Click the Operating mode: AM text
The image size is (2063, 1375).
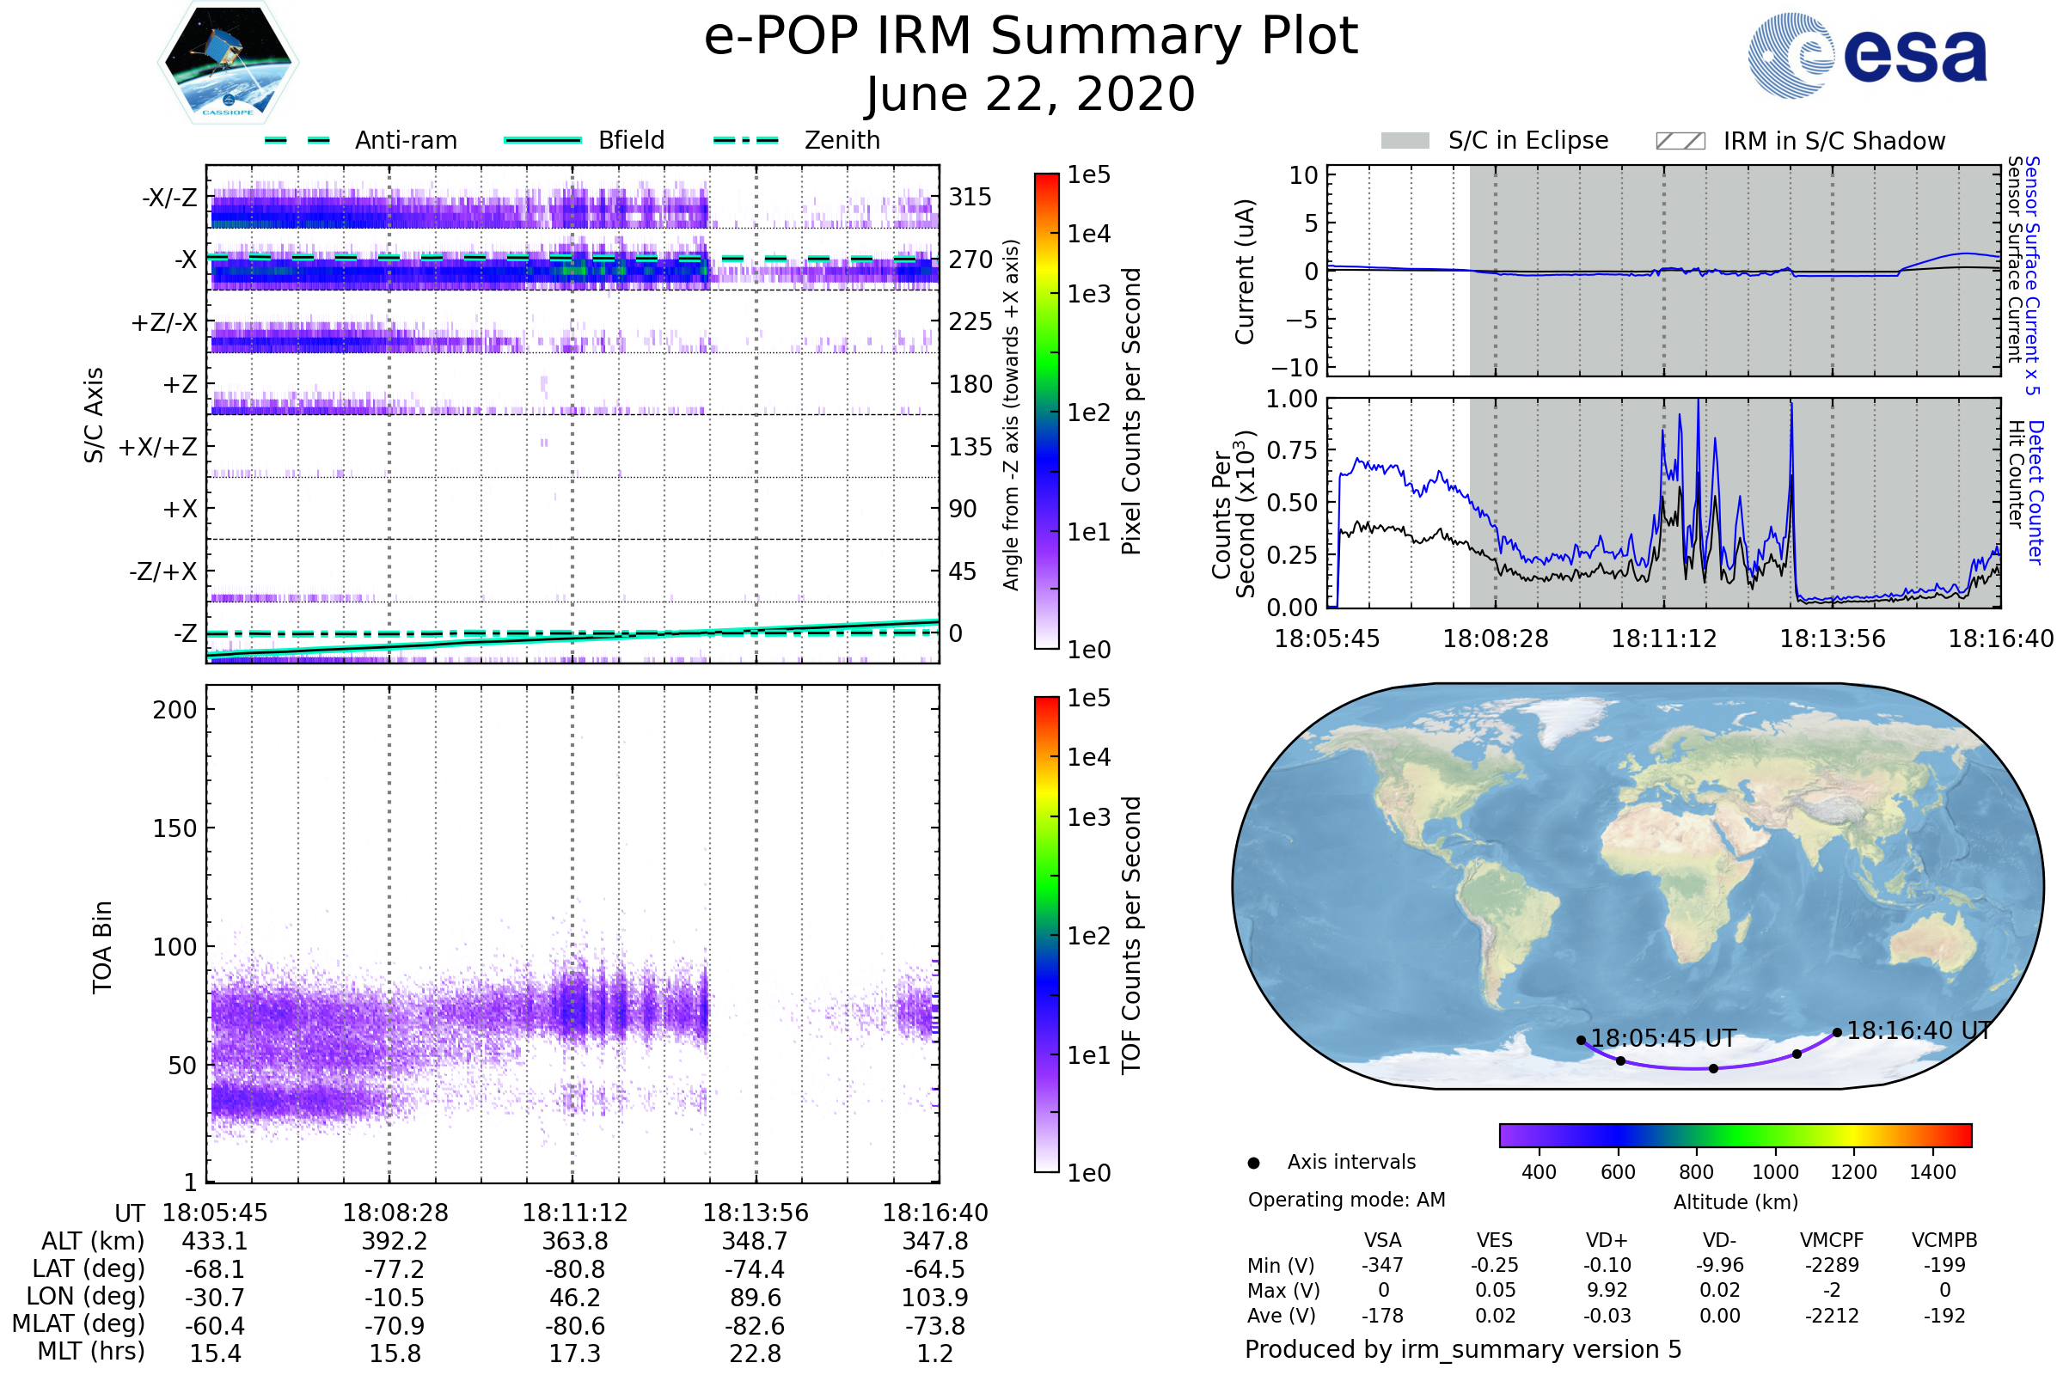pyautogui.click(x=1346, y=1200)
